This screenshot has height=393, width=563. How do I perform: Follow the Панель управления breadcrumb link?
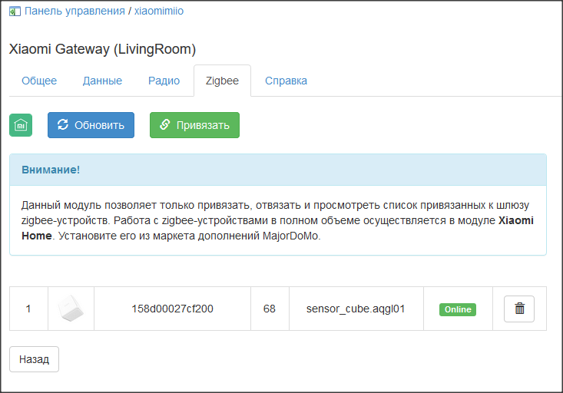point(75,12)
